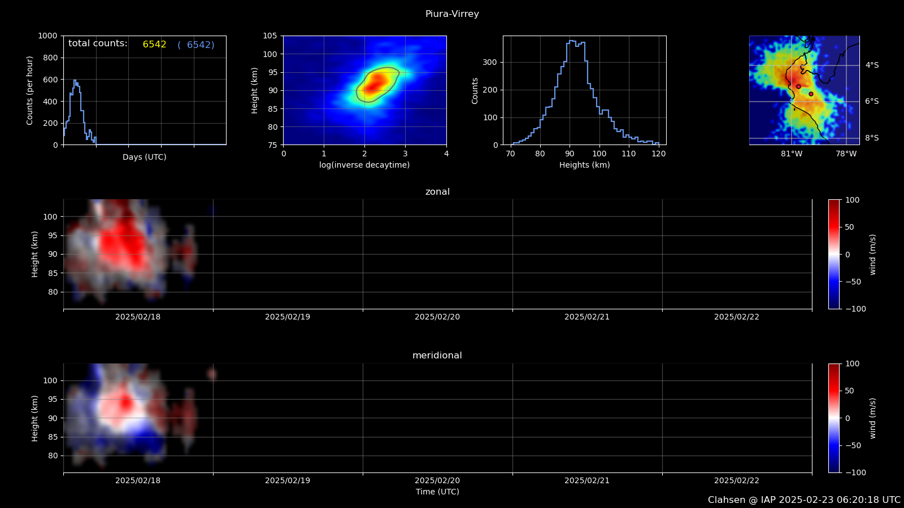The width and height of the screenshot is (904, 508).
Task: Click the "log(inverse decaytime)" axis label
Action: [x=364, y=165]
